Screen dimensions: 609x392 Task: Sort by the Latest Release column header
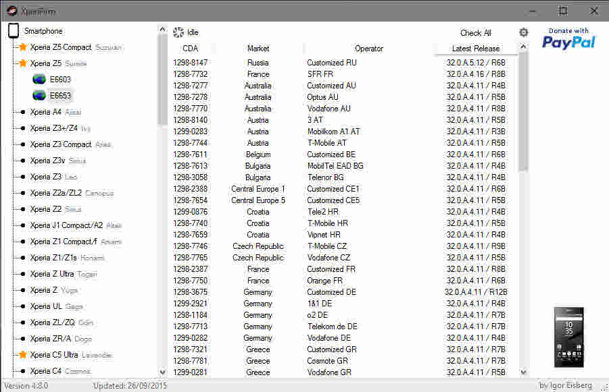pos(476,49)
